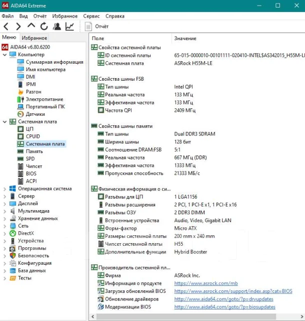Select Портативный ПК item
The height and width of the screenshot is (321, 305).
coord(45,107)
